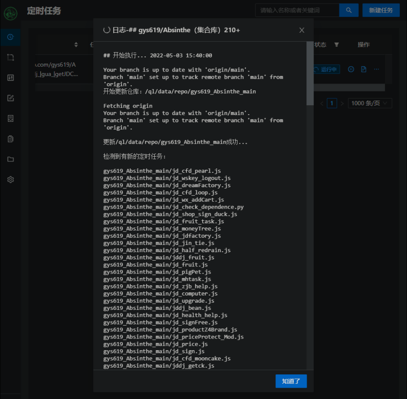Click the dependency inbox icon in sidebar
This screenshot has width=407, height=399.
[x=10, y=118]
